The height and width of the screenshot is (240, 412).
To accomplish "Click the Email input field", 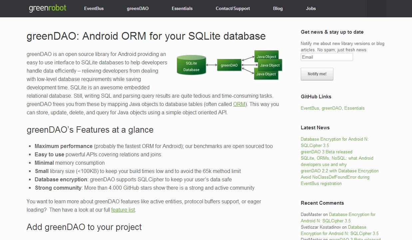I will pos(327,57).
